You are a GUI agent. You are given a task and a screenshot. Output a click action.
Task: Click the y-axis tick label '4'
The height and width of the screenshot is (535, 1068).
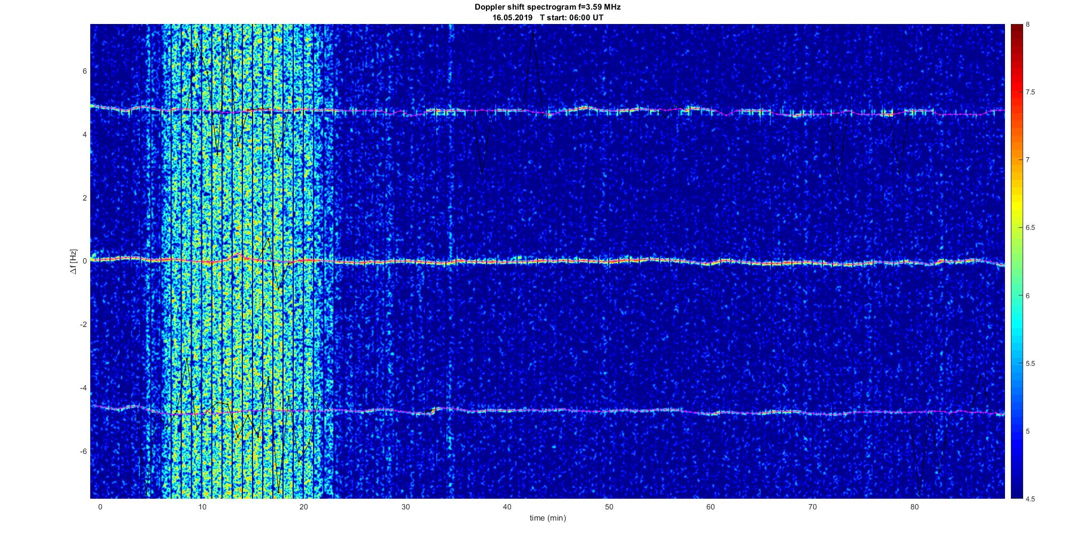84,134
